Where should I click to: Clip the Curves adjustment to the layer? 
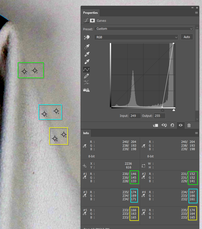(155, 125)
